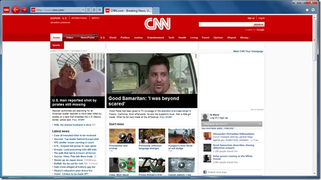This screenshot has width=321, height=180.
Task: Toggle the compatibility view icon in address bar
Action: 88,10
